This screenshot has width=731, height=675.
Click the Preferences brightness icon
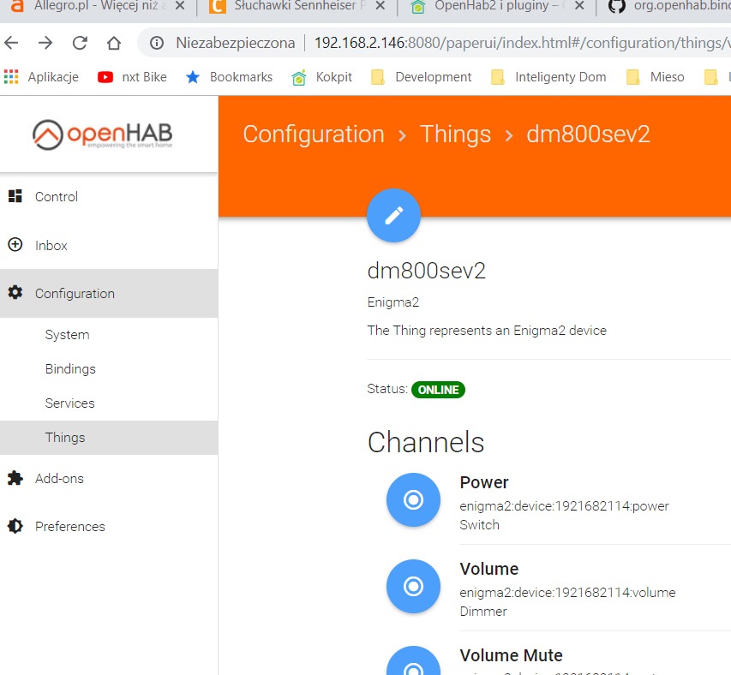point(15,526)
